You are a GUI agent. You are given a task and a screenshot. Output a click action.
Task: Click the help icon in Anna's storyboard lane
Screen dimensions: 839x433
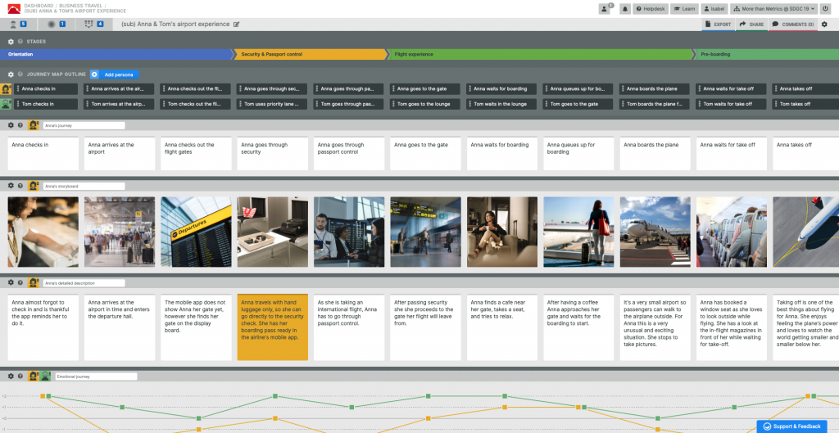[x=20, y=186]
